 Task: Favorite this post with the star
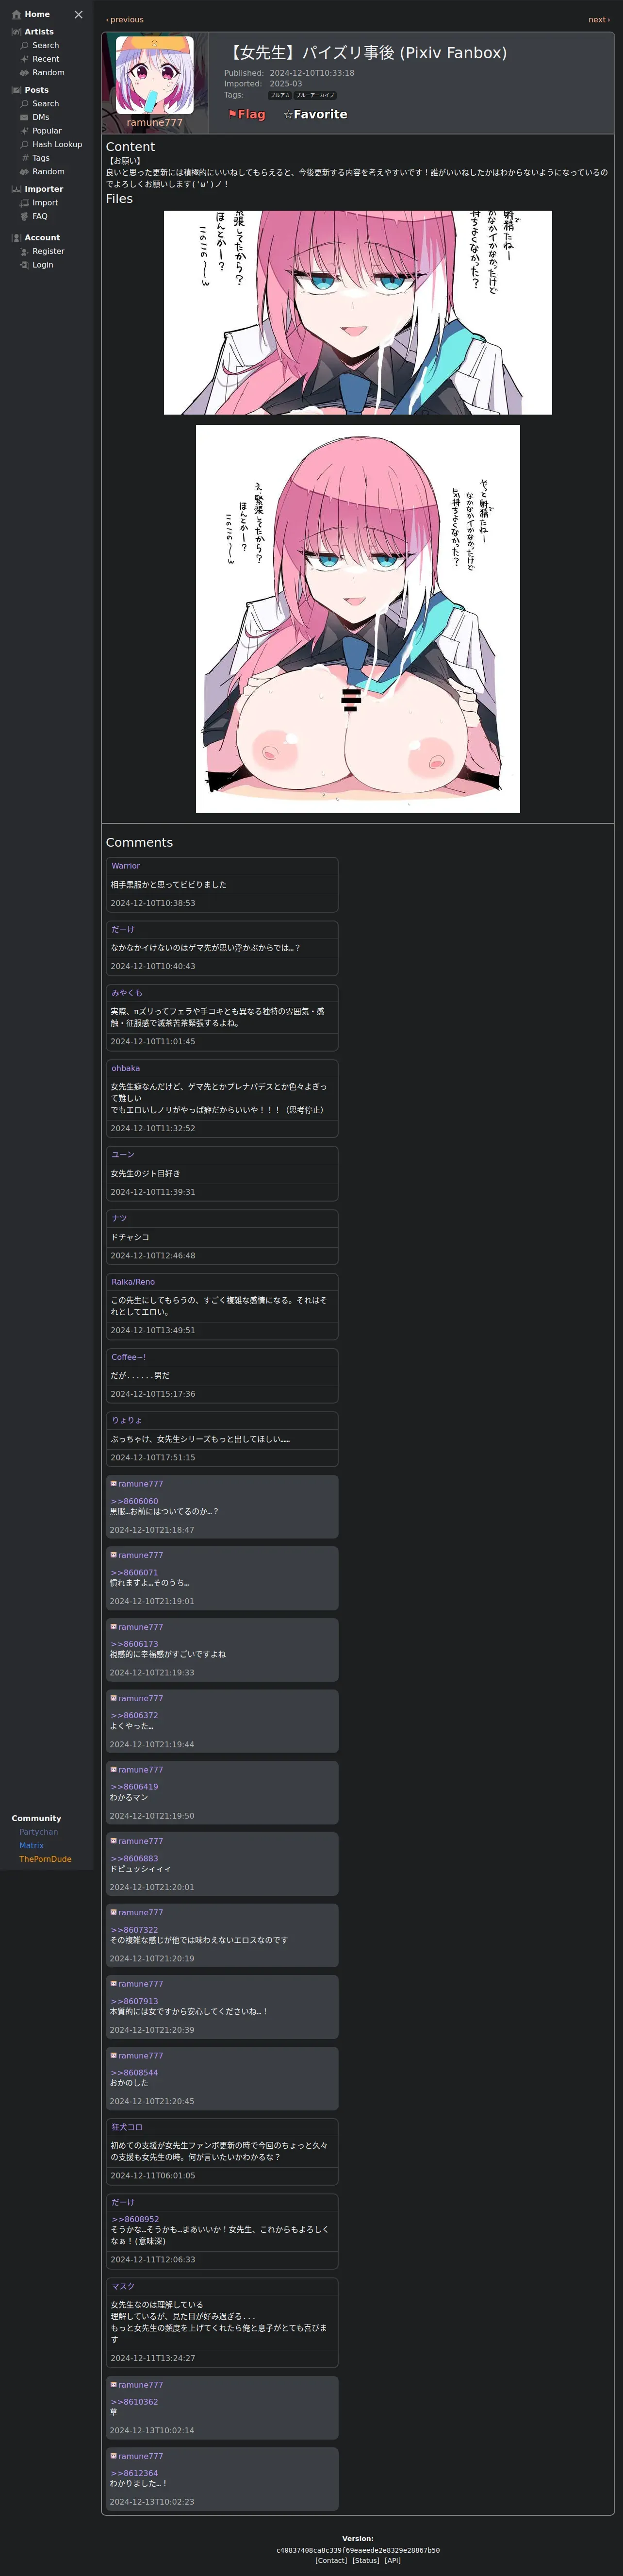pyautogui.click(x=315, y=115)
